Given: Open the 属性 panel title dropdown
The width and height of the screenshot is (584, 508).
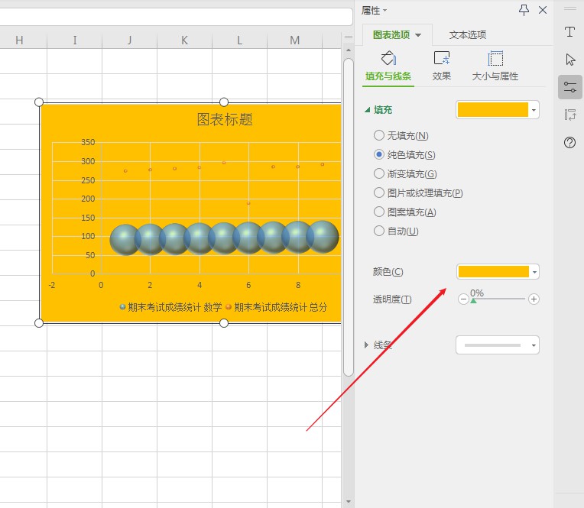Looking at the screenshot, I should (x=384, y=11).
